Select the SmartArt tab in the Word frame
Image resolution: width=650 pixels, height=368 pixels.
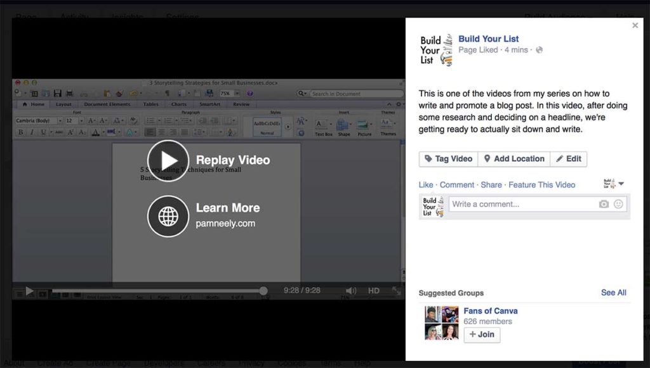[209, 105]
